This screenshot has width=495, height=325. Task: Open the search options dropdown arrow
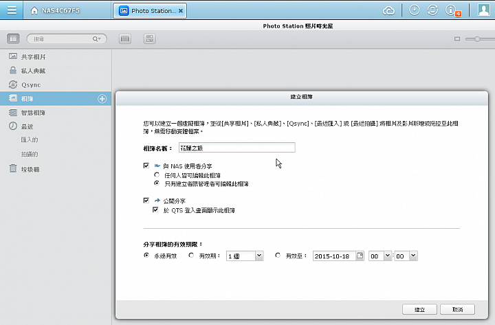tap(97, 38)
